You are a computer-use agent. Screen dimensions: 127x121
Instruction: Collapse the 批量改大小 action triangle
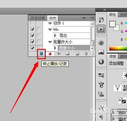click(50, 42)
